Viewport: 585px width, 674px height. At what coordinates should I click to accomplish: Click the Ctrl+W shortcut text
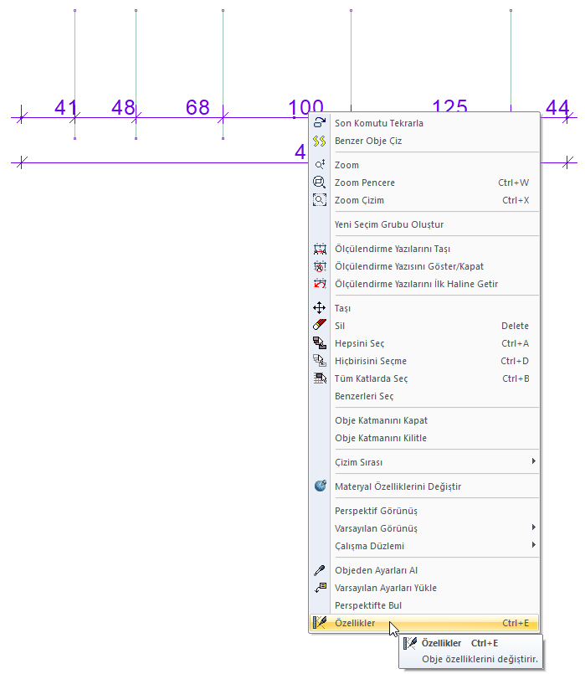pos(513,183)
